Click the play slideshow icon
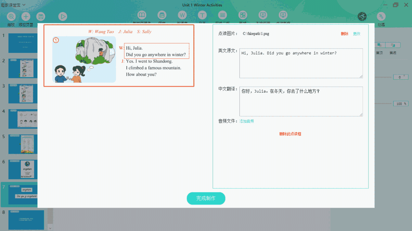Image resolution: width=412 pixels, height=231 pixels. [x=63, y=17]
